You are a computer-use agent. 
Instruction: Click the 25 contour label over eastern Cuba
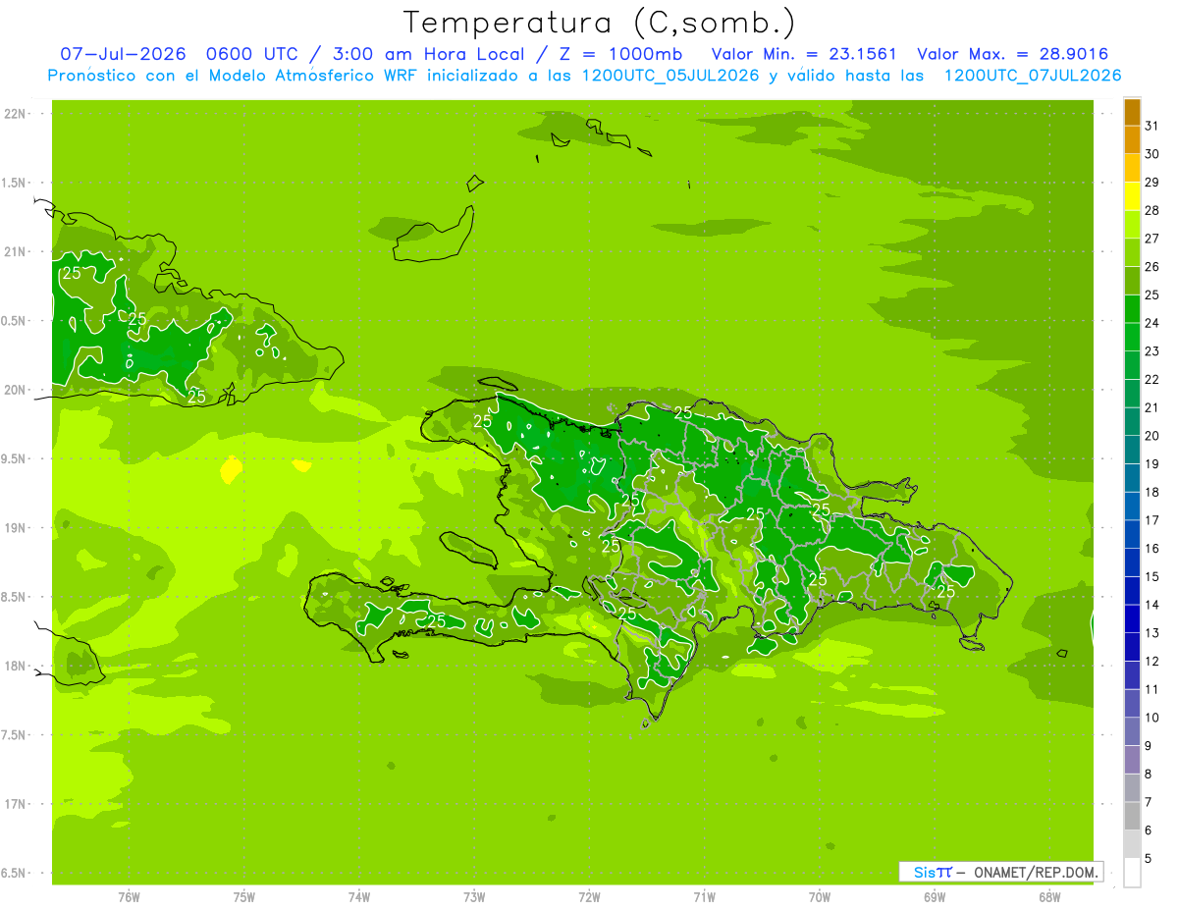[x=137, y=318]
